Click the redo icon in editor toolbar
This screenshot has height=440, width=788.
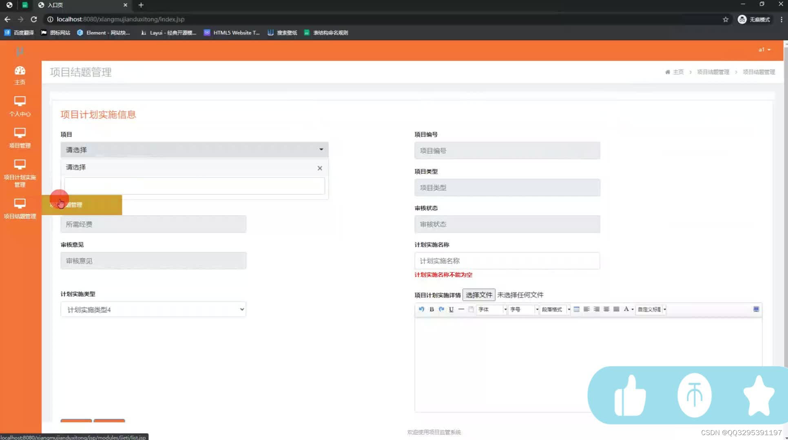(x=441, y=309)
